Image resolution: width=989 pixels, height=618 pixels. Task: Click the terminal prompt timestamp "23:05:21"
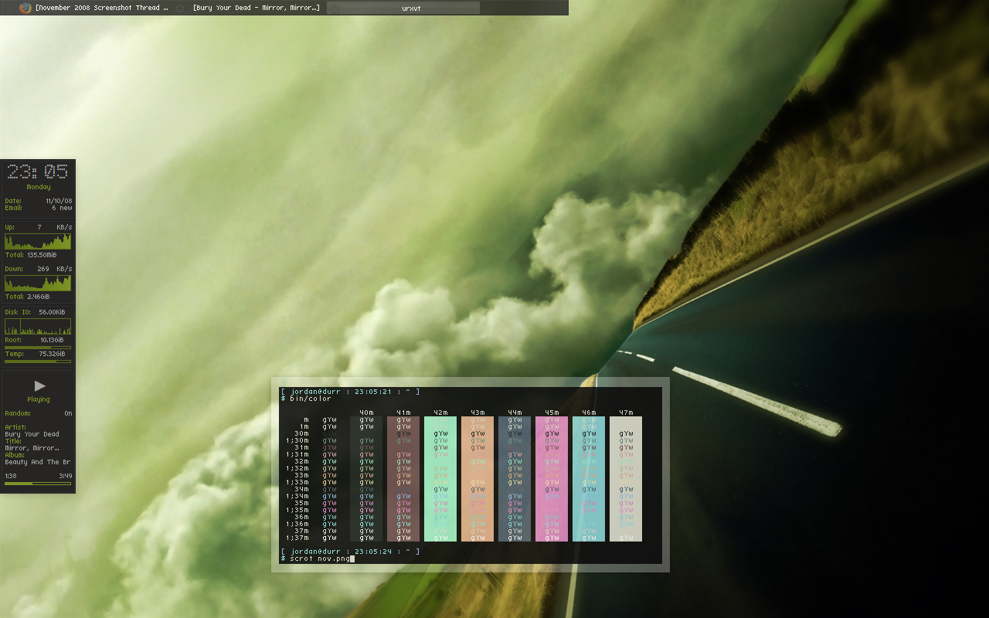click(373, 392)
